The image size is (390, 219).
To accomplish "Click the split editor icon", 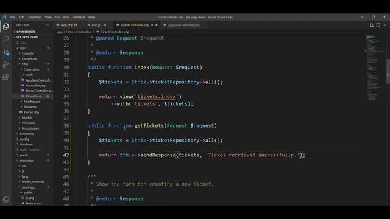I will pos(378,25).
